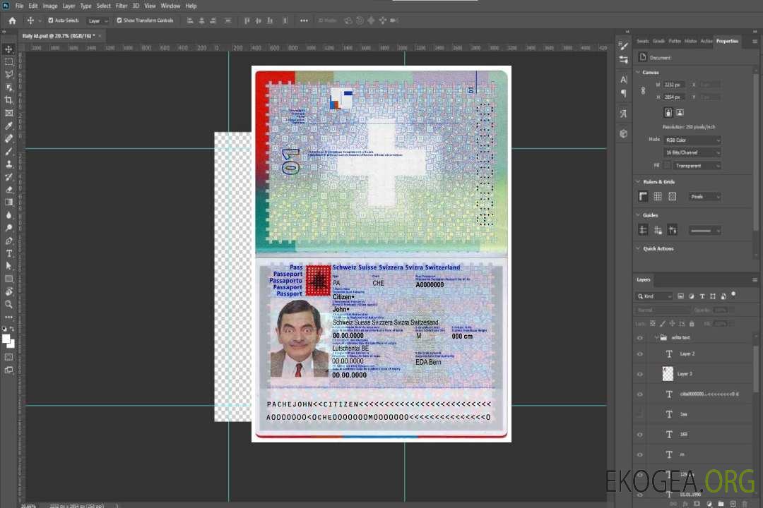This screenshot has height=508, width=763.
Task: Click the foreground color swatch
Action: [6, 339]
